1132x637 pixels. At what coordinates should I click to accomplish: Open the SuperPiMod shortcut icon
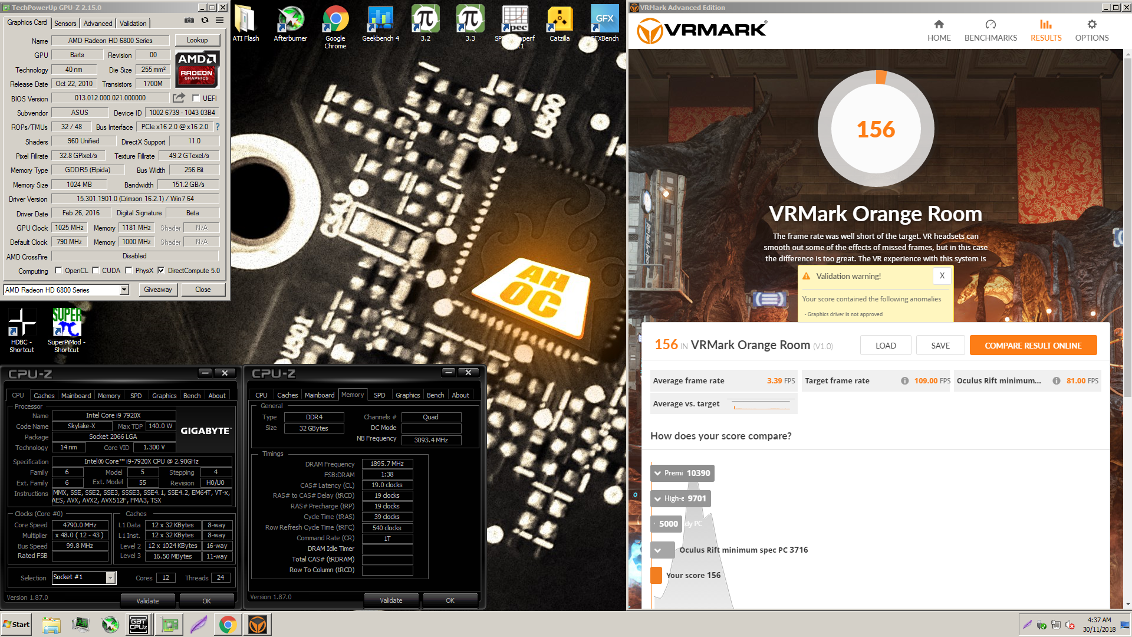pyautogui.click(x=67, y=330)
